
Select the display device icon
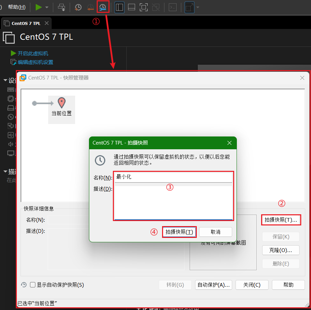tap(11, 153)
